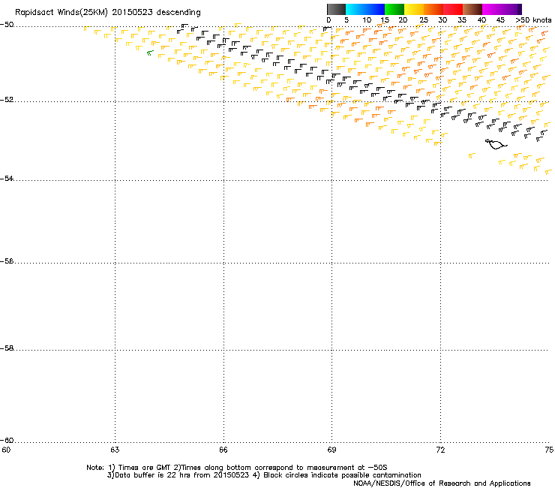This screenshot has height=488, width=555.
Task: Click the "-58" latitude axis label
Action: pos(7,348)
